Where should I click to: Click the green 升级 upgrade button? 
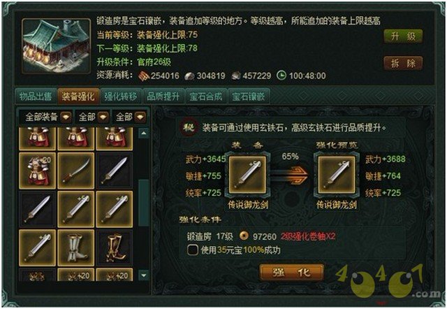[403, 36]
